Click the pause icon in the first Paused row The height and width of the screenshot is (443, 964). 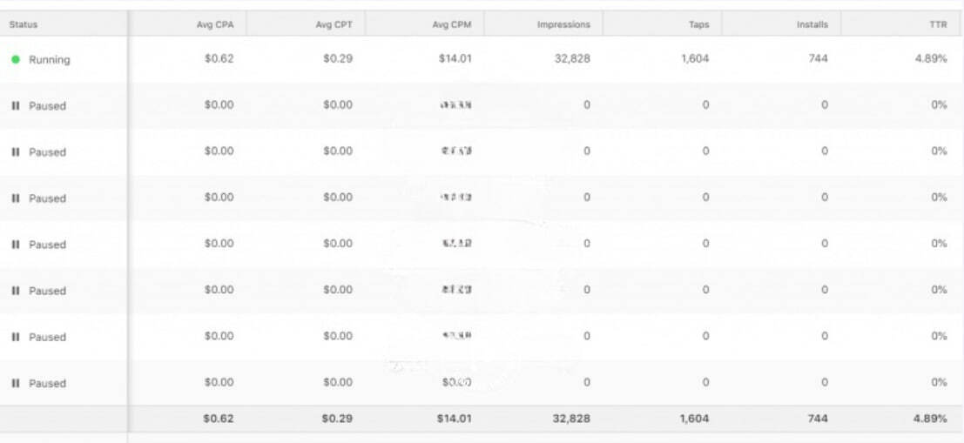click(x=16, y=106)
